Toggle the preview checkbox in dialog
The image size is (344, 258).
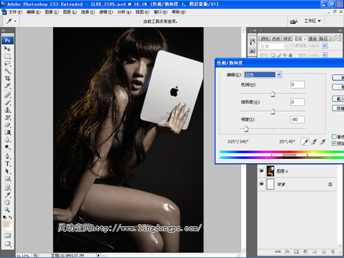click(334, 143)
